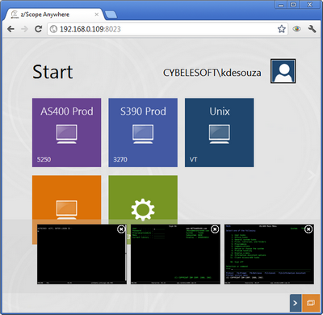Image resolution: width=323 pixels, height=315 pixels.
Task: Go forward in browser history
Action: click(24, 29)
